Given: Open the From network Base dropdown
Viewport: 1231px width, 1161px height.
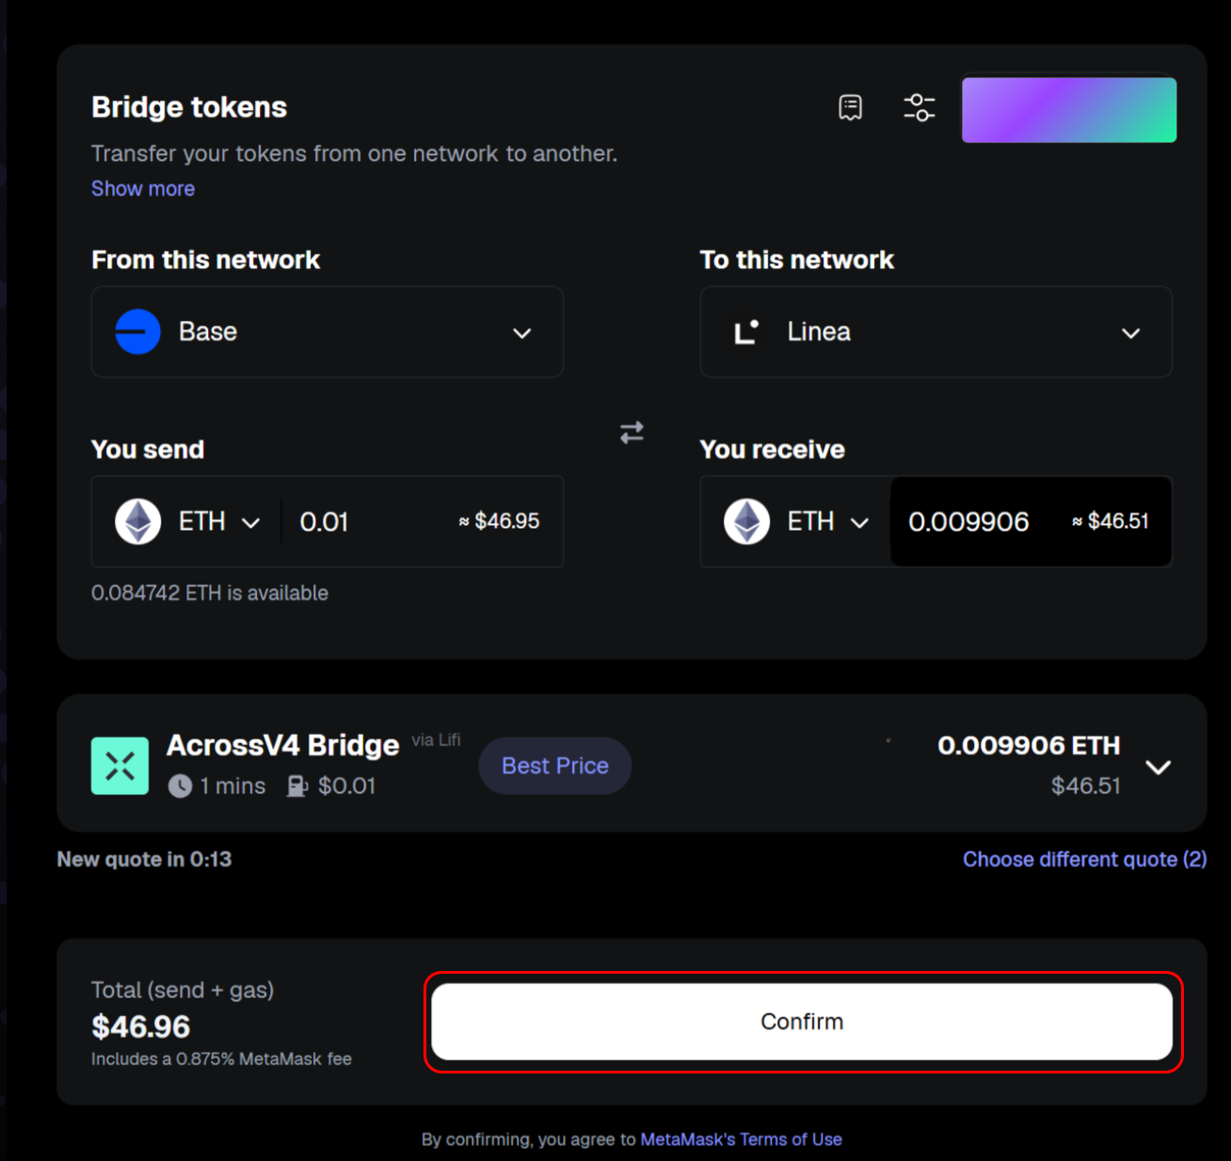Looking at the screenshot, I should [327, 332].
